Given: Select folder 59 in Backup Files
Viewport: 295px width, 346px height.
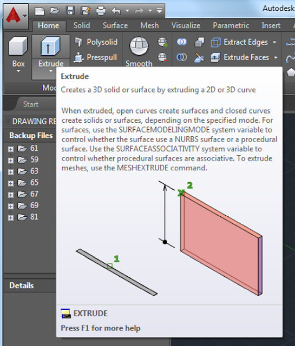Looking at the screenshot, I should pos(28,160).
